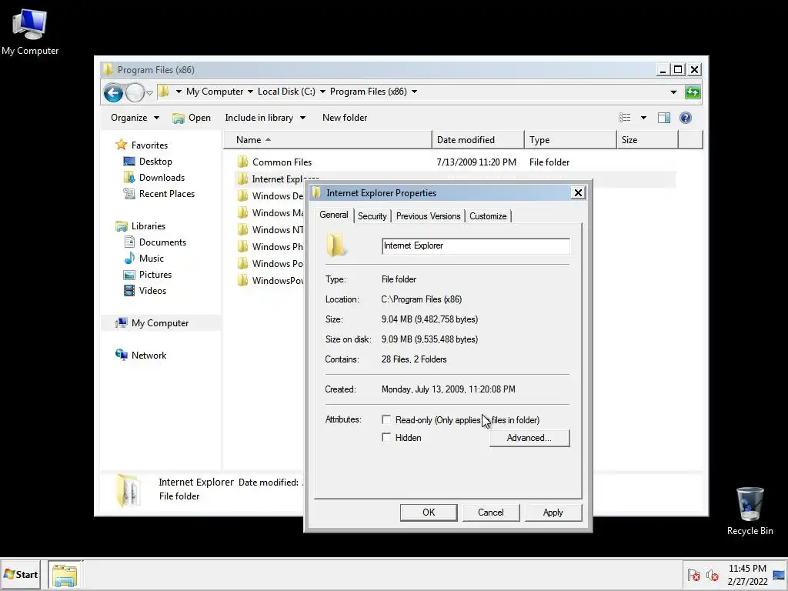Open the Previous Versions tab
This screenshot has height=591, width=788.
tap(428, 216)
